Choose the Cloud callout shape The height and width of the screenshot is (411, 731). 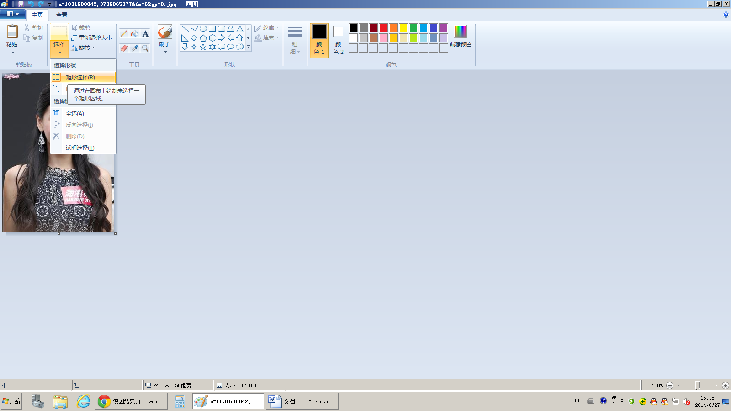click(240, 47)
